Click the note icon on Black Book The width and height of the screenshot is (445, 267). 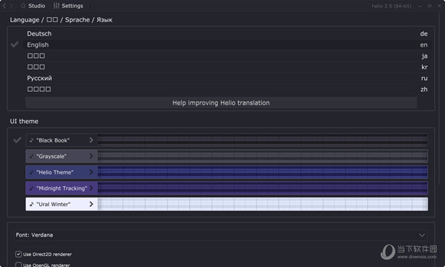pyautogui.click(x=31, y=140)
